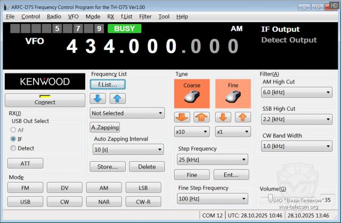Viewport: 341px width, 223px height.
Task: Open the Help menu
Action: 182,16
